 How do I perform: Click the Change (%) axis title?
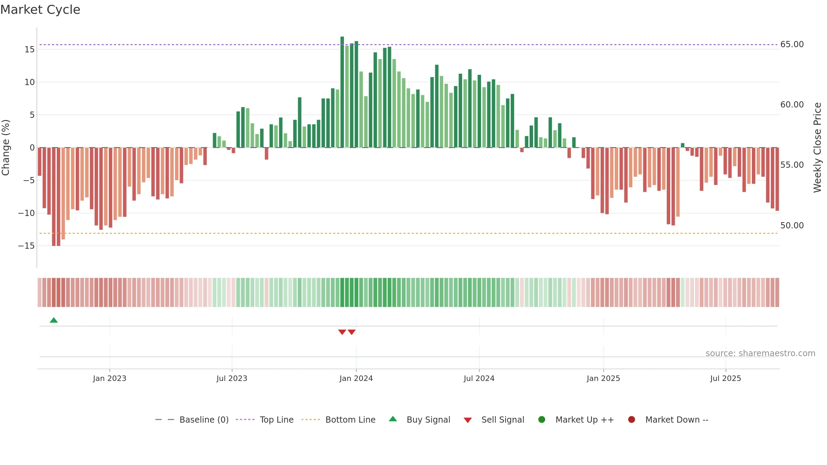[6, 147]
